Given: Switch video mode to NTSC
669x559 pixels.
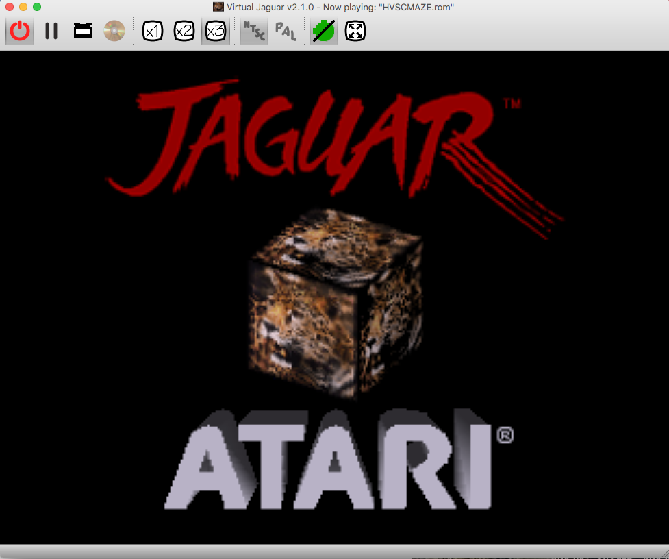Looking at the screenshot, I should tap(253, 31).
